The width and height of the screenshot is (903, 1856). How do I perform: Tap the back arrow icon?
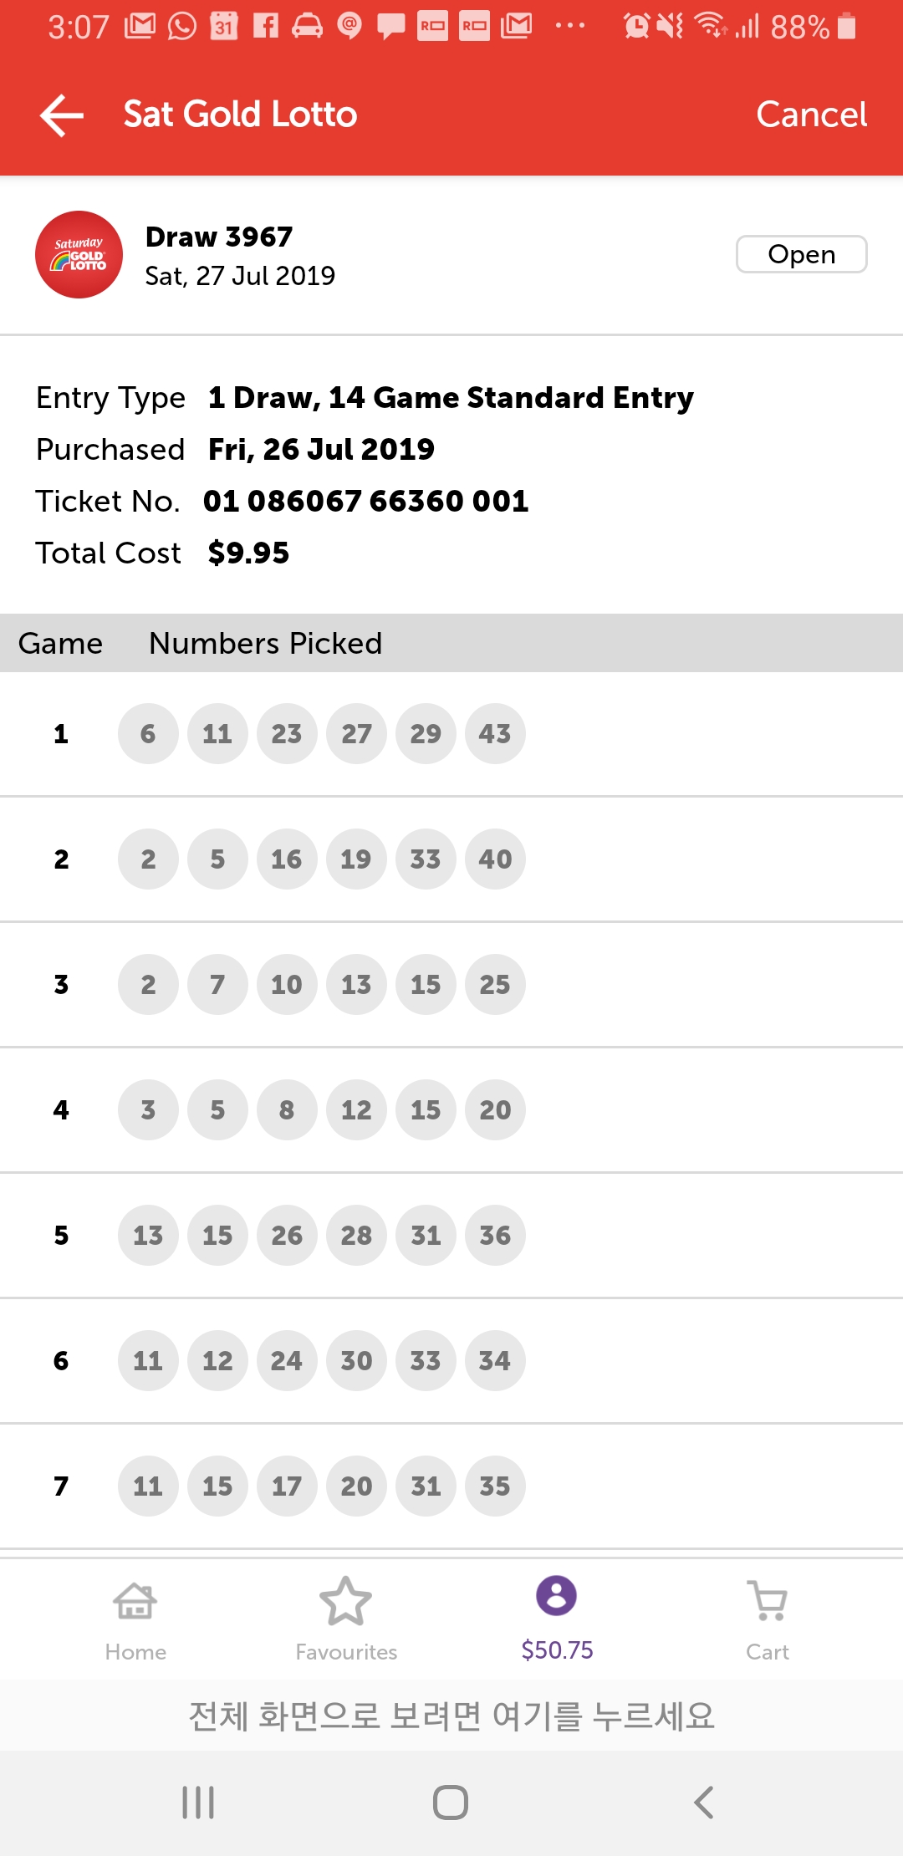click(62, 115)
